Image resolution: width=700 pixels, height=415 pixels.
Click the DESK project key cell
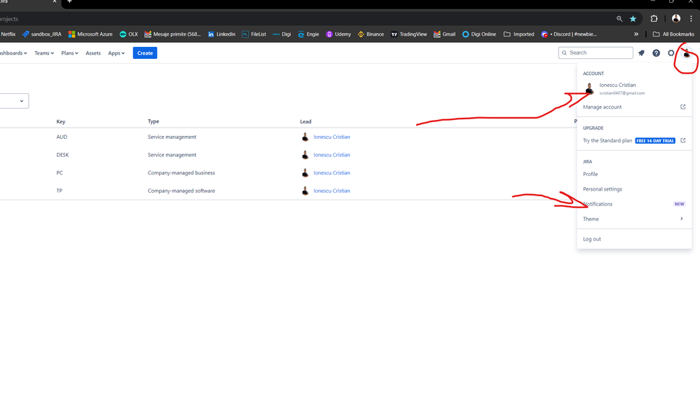(62, 155)
